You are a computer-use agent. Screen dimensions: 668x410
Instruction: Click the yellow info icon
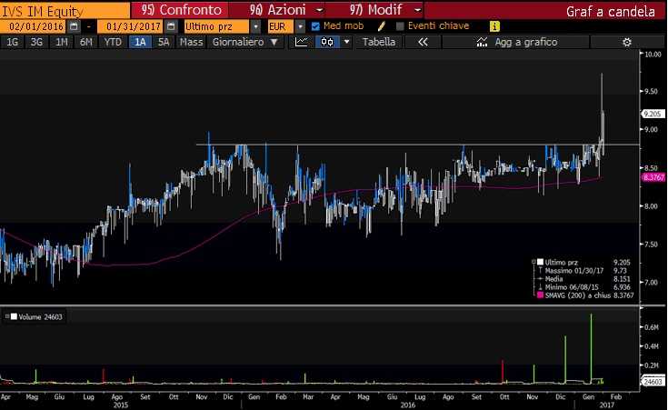click(494, 26)
